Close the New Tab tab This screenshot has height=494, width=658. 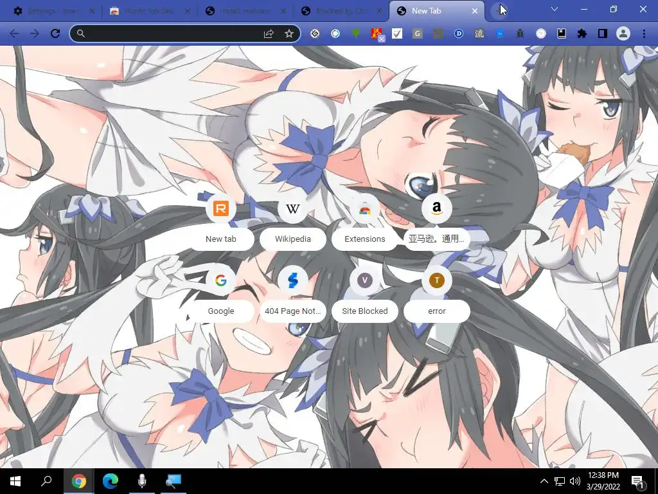coord(475,11)
